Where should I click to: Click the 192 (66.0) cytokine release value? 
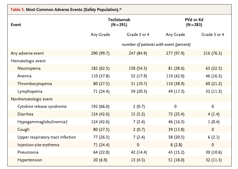point(100,106)
